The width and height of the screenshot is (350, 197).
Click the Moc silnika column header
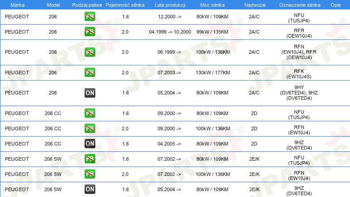coord(212,5)
